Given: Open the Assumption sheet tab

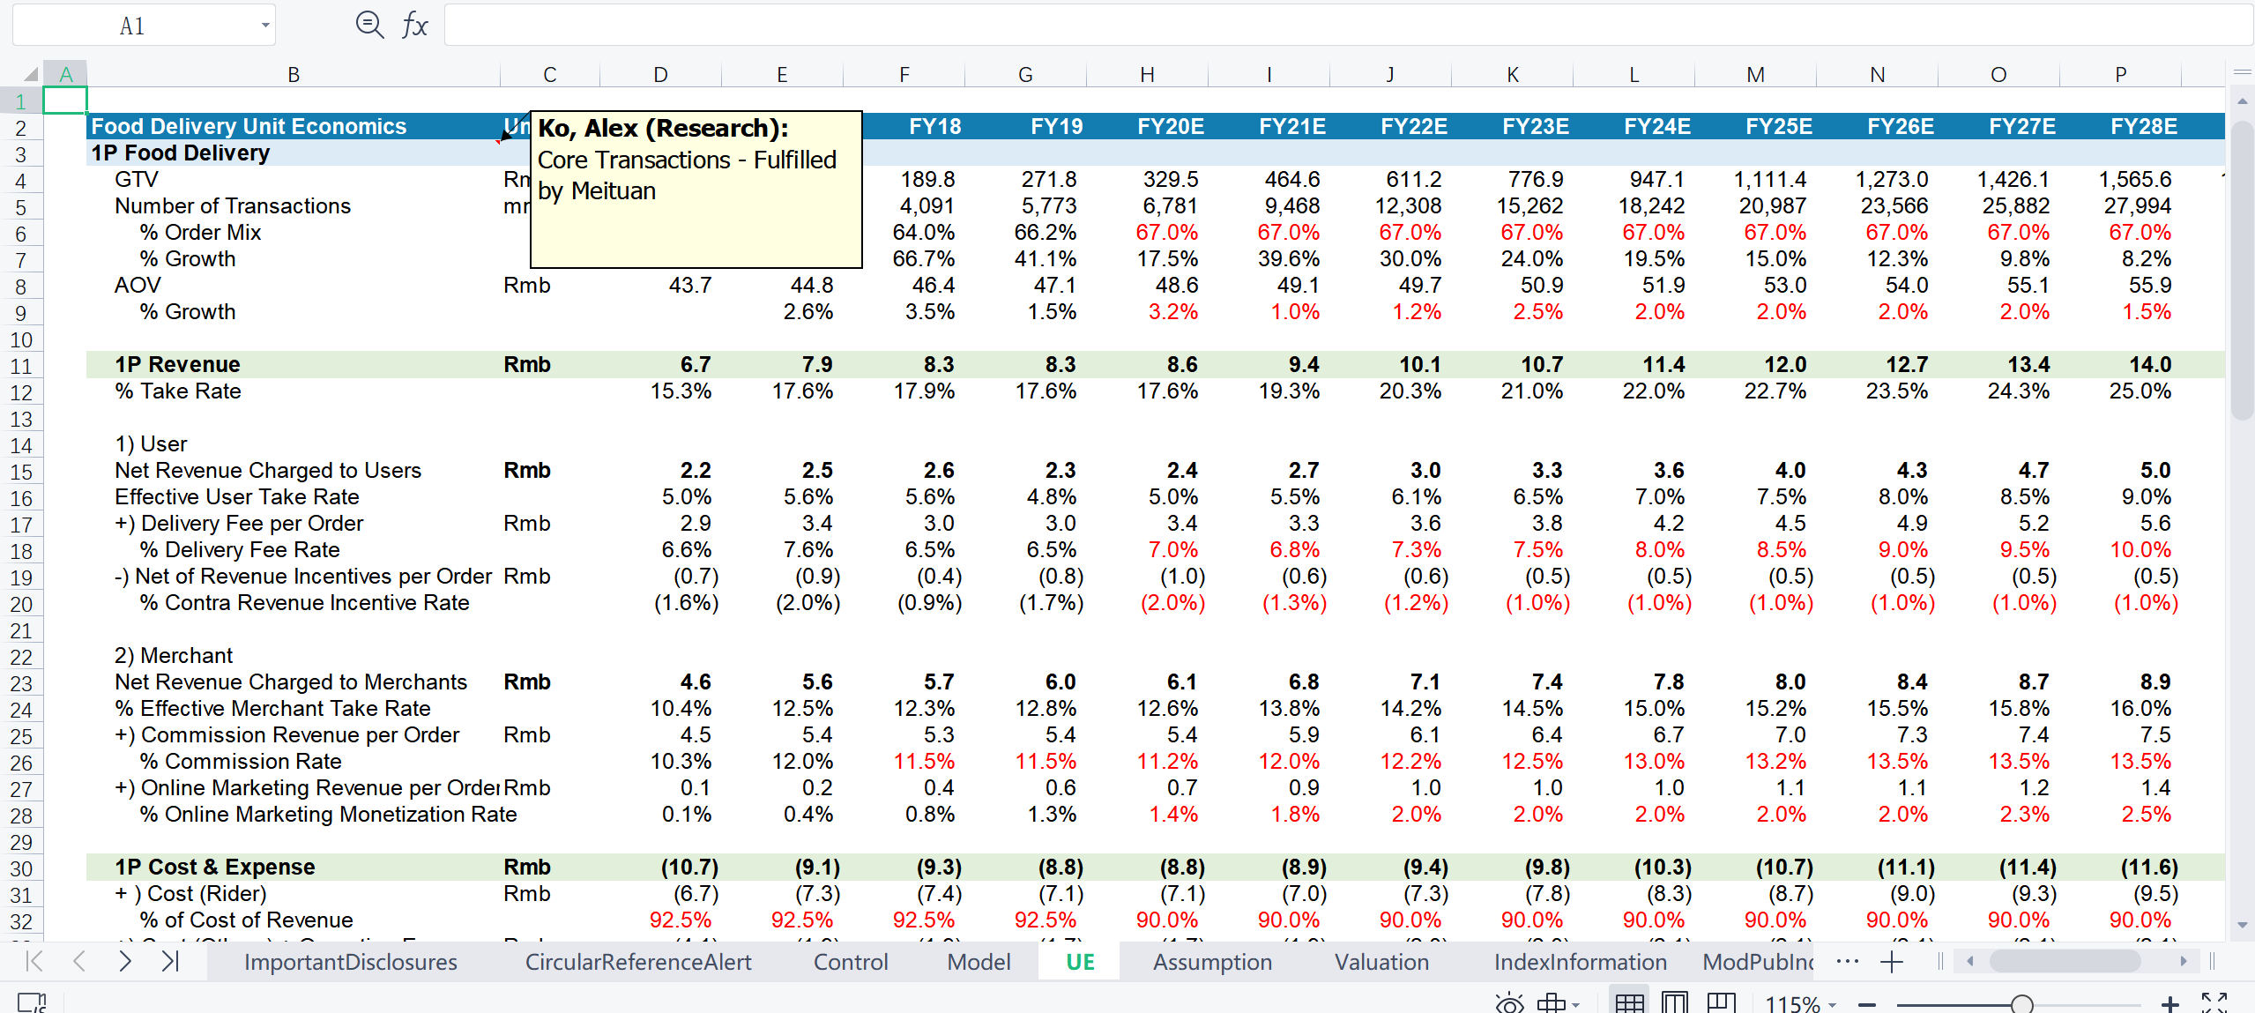Looking at the screenshot, I should pyautogui.click(x=1212, y=962).
